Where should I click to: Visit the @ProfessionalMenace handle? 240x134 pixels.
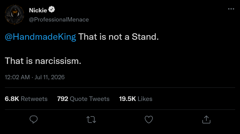pos(59,19)
